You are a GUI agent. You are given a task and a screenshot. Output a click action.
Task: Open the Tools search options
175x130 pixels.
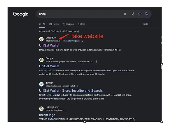point(145,24)
